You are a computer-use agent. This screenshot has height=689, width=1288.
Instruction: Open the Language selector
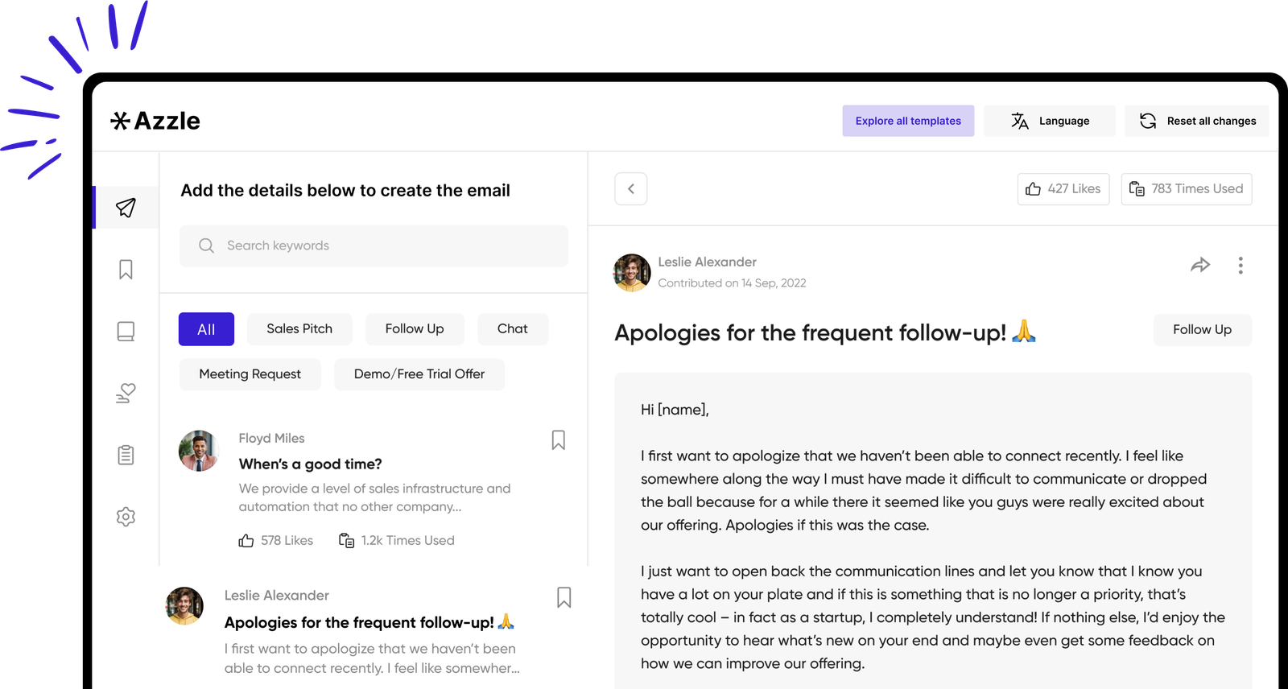1050,121
